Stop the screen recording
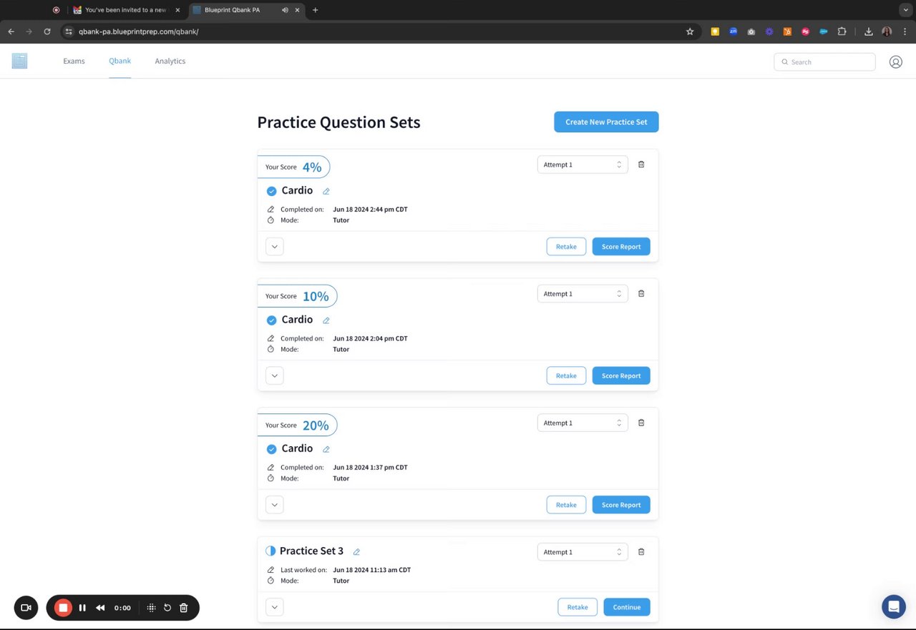This screenshot has width=916, height=630. click(x=63, y=608)
